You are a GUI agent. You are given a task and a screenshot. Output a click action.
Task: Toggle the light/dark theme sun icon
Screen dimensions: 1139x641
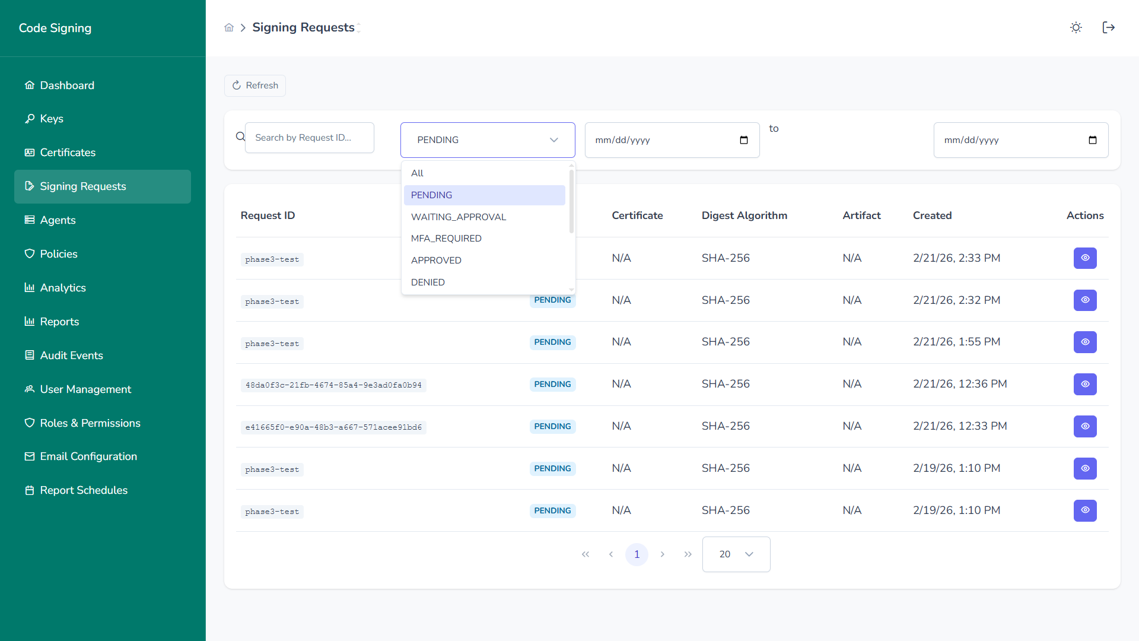[x=1076, y=28]
